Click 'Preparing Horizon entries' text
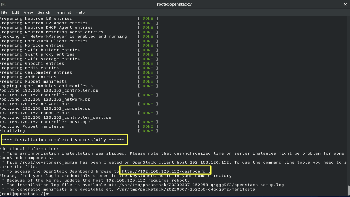This screenshot has width=350, height=197. 32,46
